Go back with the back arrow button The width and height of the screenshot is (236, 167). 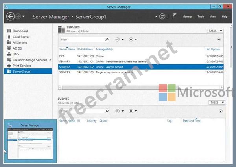coord(10,16)
